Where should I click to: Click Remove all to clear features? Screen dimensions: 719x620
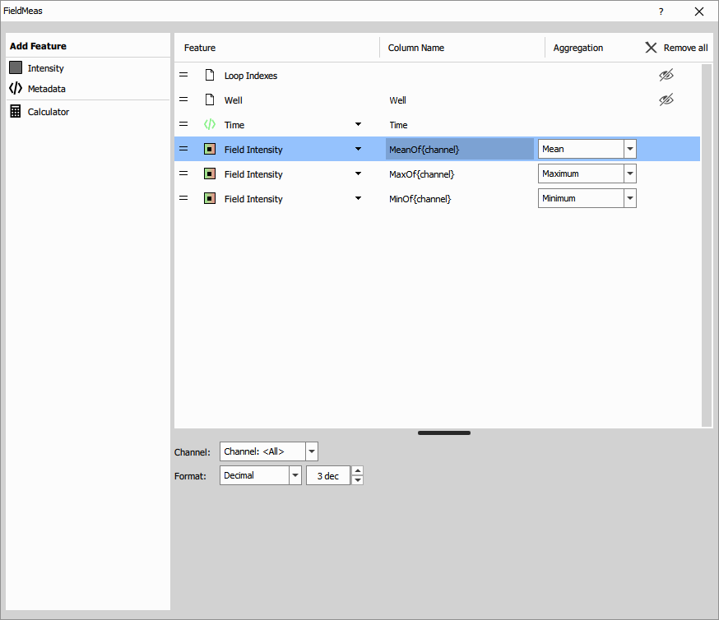[675, 47]
